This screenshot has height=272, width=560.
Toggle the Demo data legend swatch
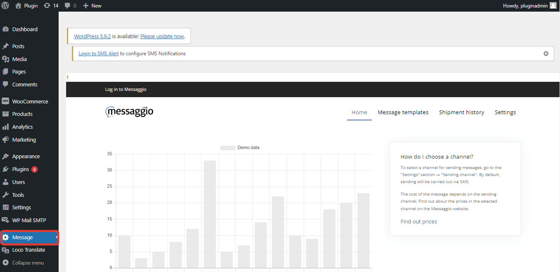(x=227, y=147)
